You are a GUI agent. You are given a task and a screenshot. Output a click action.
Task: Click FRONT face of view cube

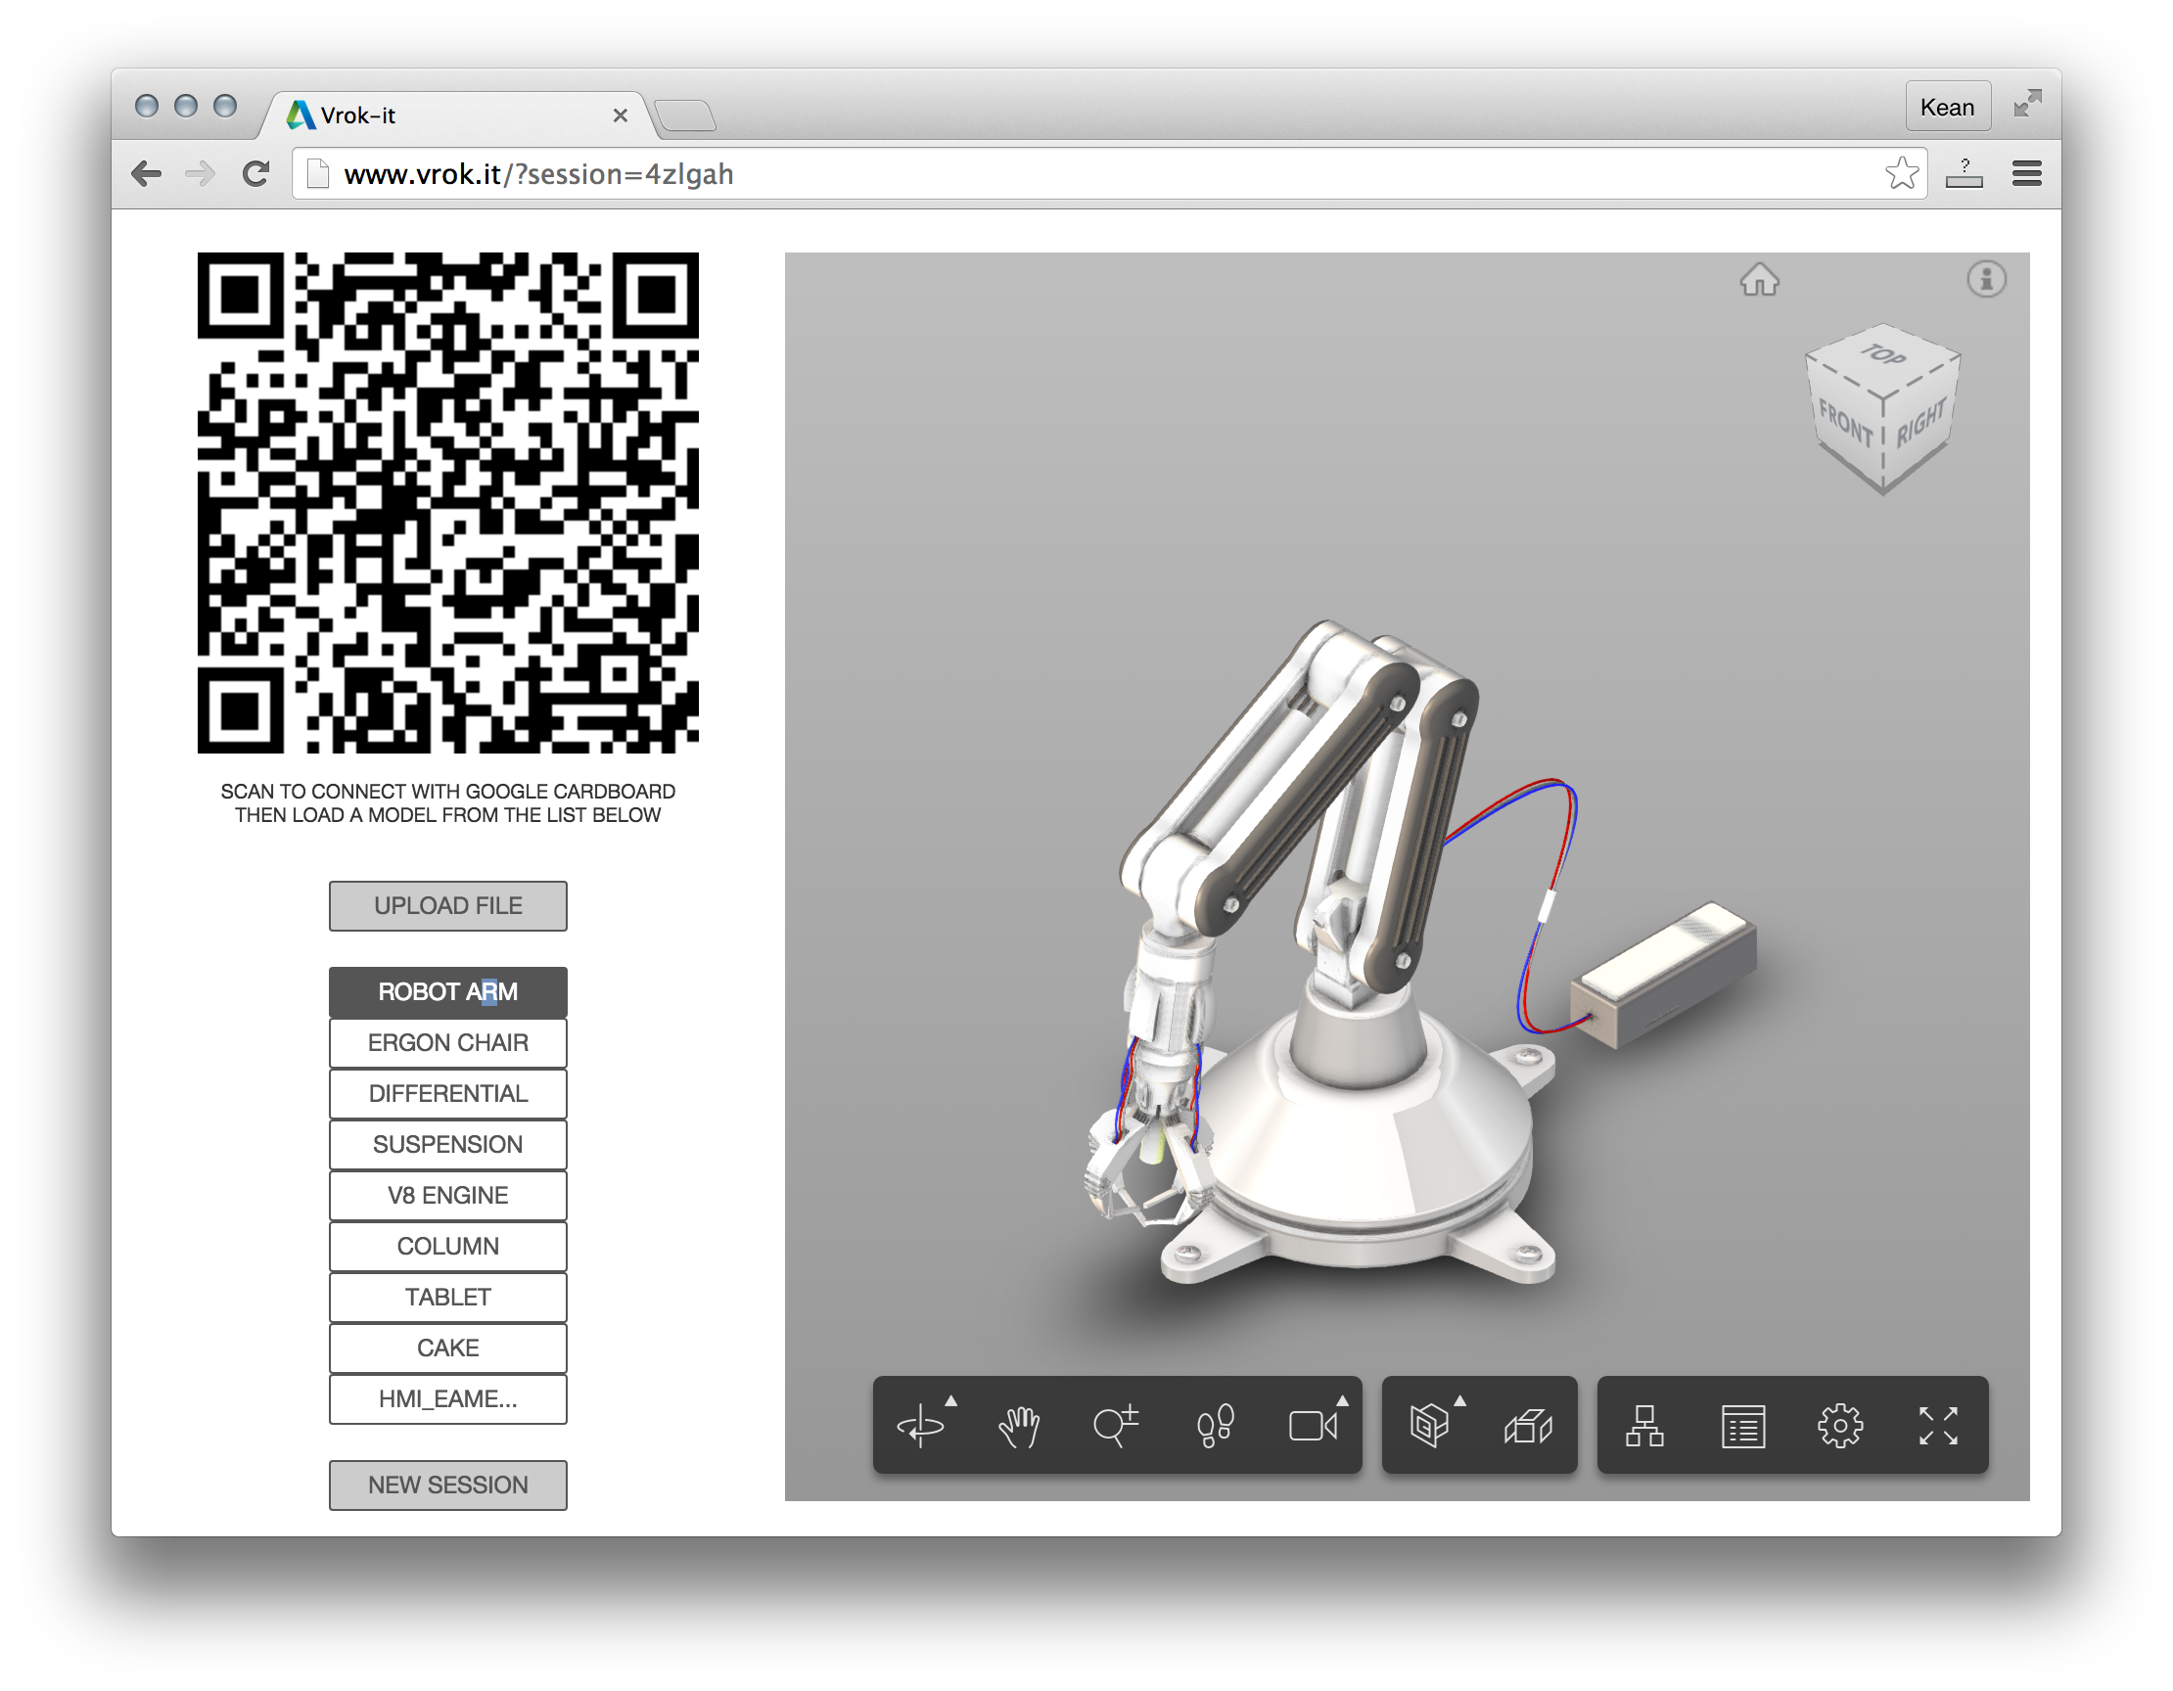click(1845, 425)
